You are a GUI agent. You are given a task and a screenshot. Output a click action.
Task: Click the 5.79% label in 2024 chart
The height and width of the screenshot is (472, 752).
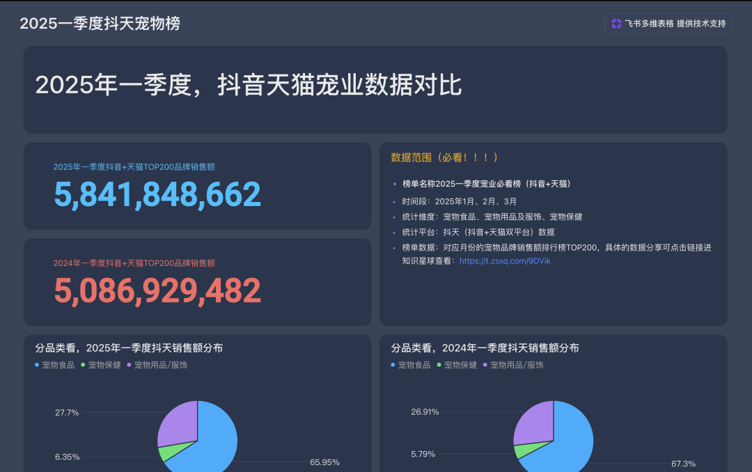click(x=423, y=455)
